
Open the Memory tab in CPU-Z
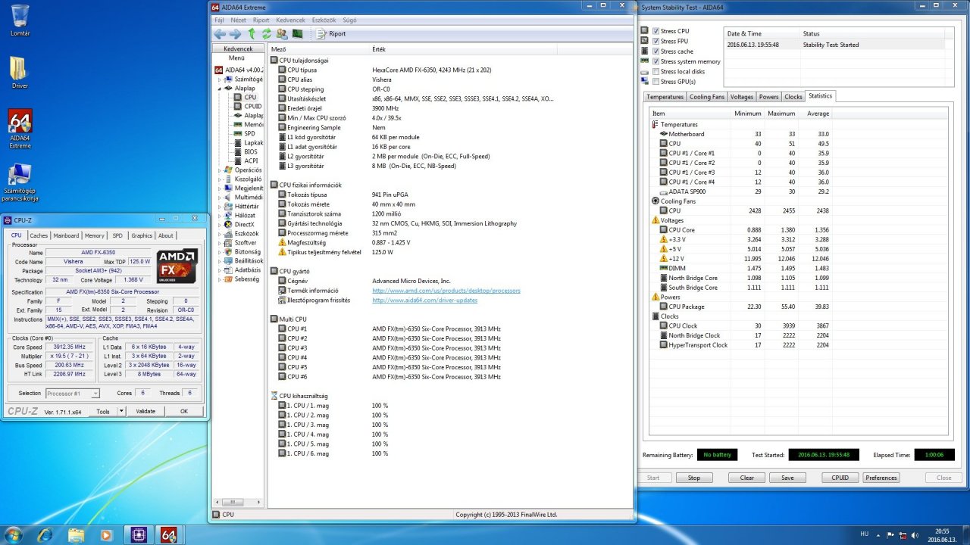[x=95, y=235]
